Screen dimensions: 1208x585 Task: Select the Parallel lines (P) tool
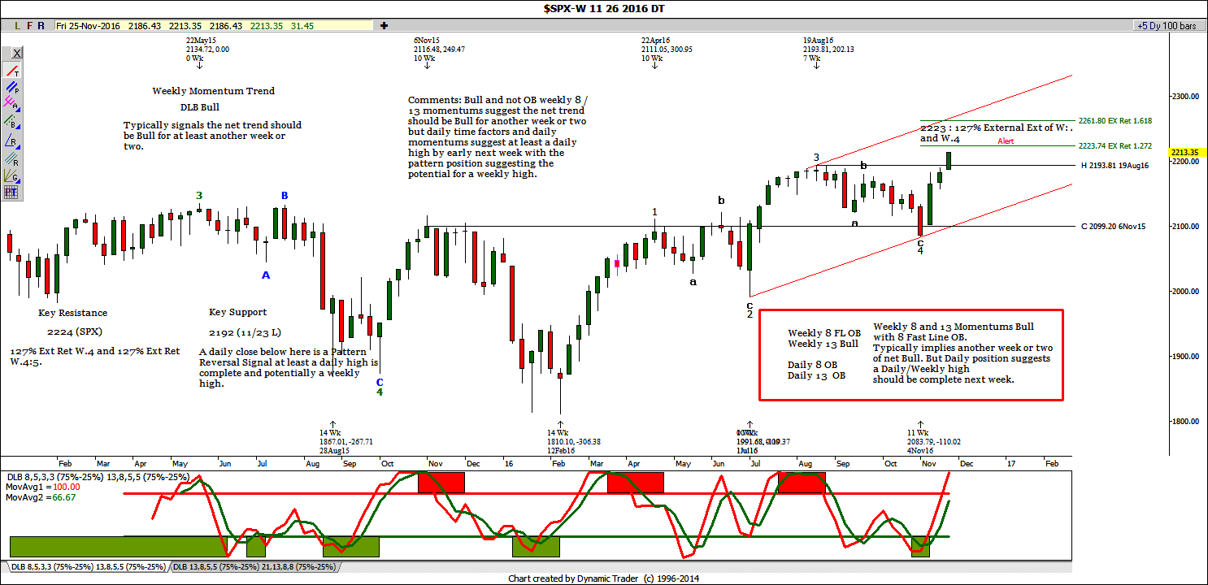pos(11,87)
